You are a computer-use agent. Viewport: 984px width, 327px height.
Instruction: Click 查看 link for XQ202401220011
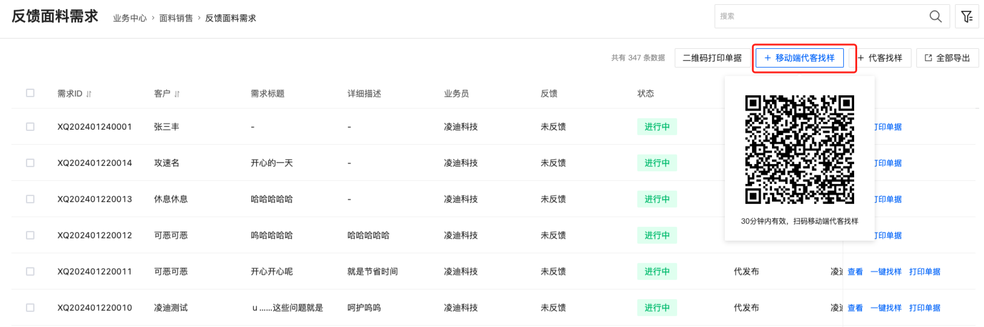coord(855,271)
